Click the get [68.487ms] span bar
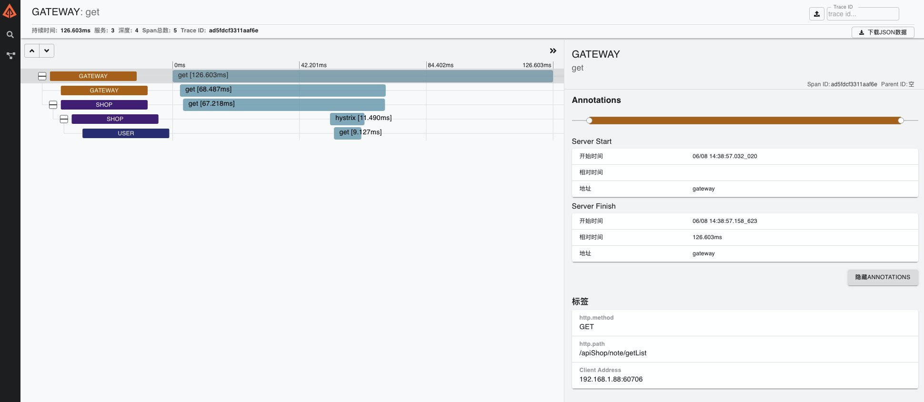 coord(282,90)
